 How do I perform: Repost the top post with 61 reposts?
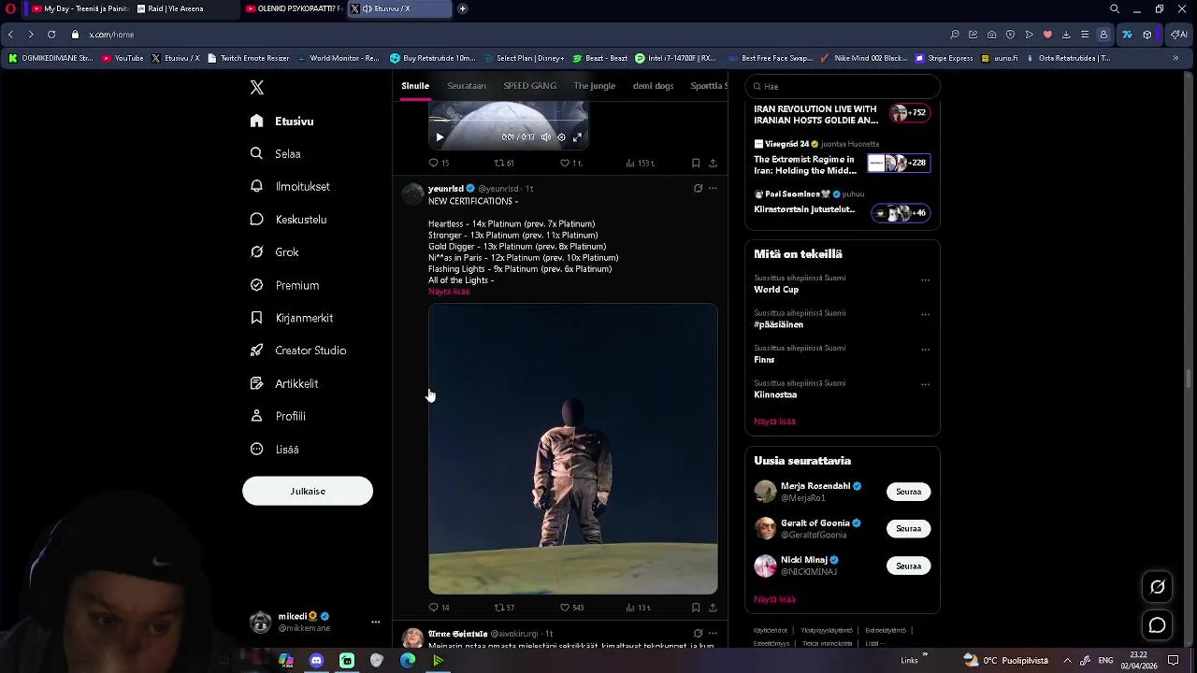point(504,163)
